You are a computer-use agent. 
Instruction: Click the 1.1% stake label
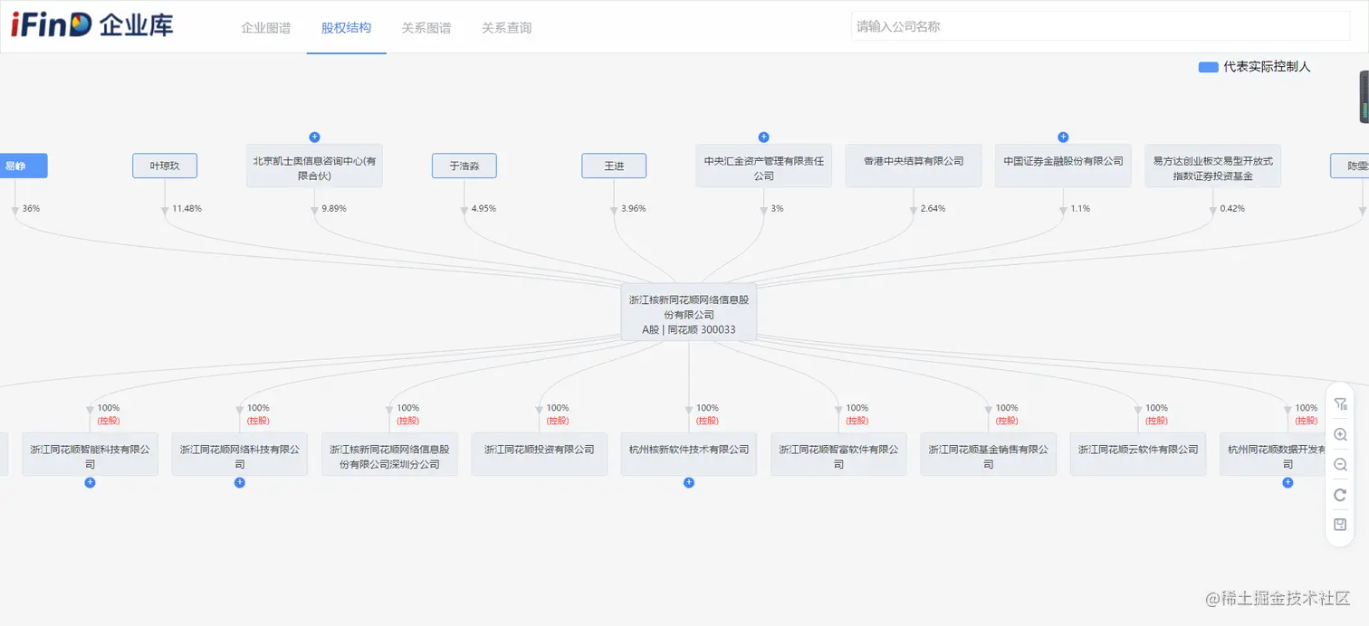(x=1080, y=208)
